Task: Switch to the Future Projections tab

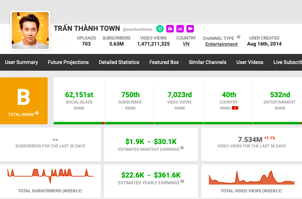Action: pos(68,62)
